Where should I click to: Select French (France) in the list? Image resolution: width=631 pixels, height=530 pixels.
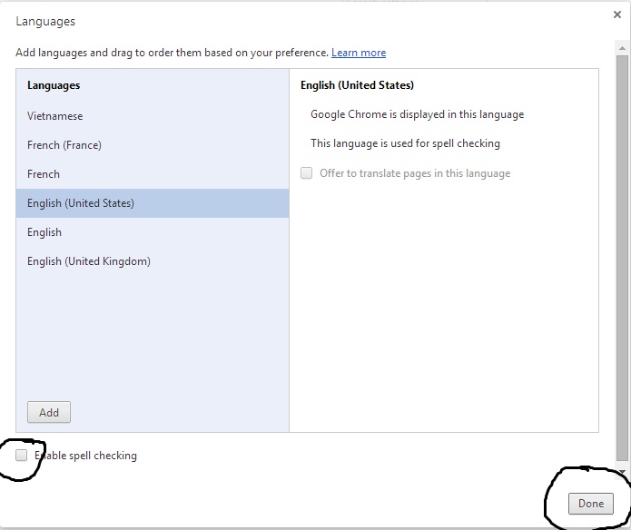[x=64, y=145]
